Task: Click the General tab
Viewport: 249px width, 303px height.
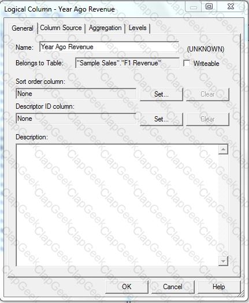Action: coord(23,28)
